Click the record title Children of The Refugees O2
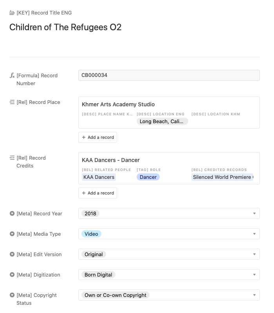Viewport: 274px width, 313px height. pos(65,27)
